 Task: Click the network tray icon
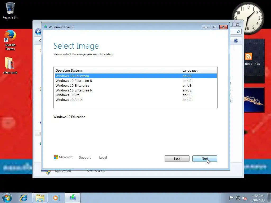click(238, 198)
